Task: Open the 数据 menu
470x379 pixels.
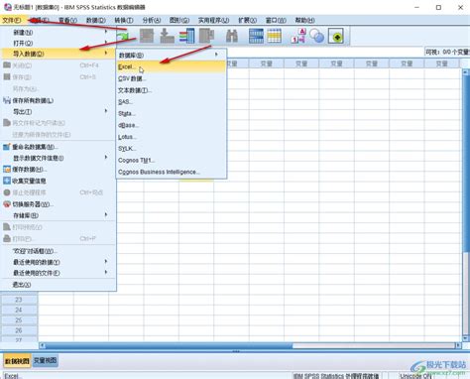Action: (x=96, y=20)
